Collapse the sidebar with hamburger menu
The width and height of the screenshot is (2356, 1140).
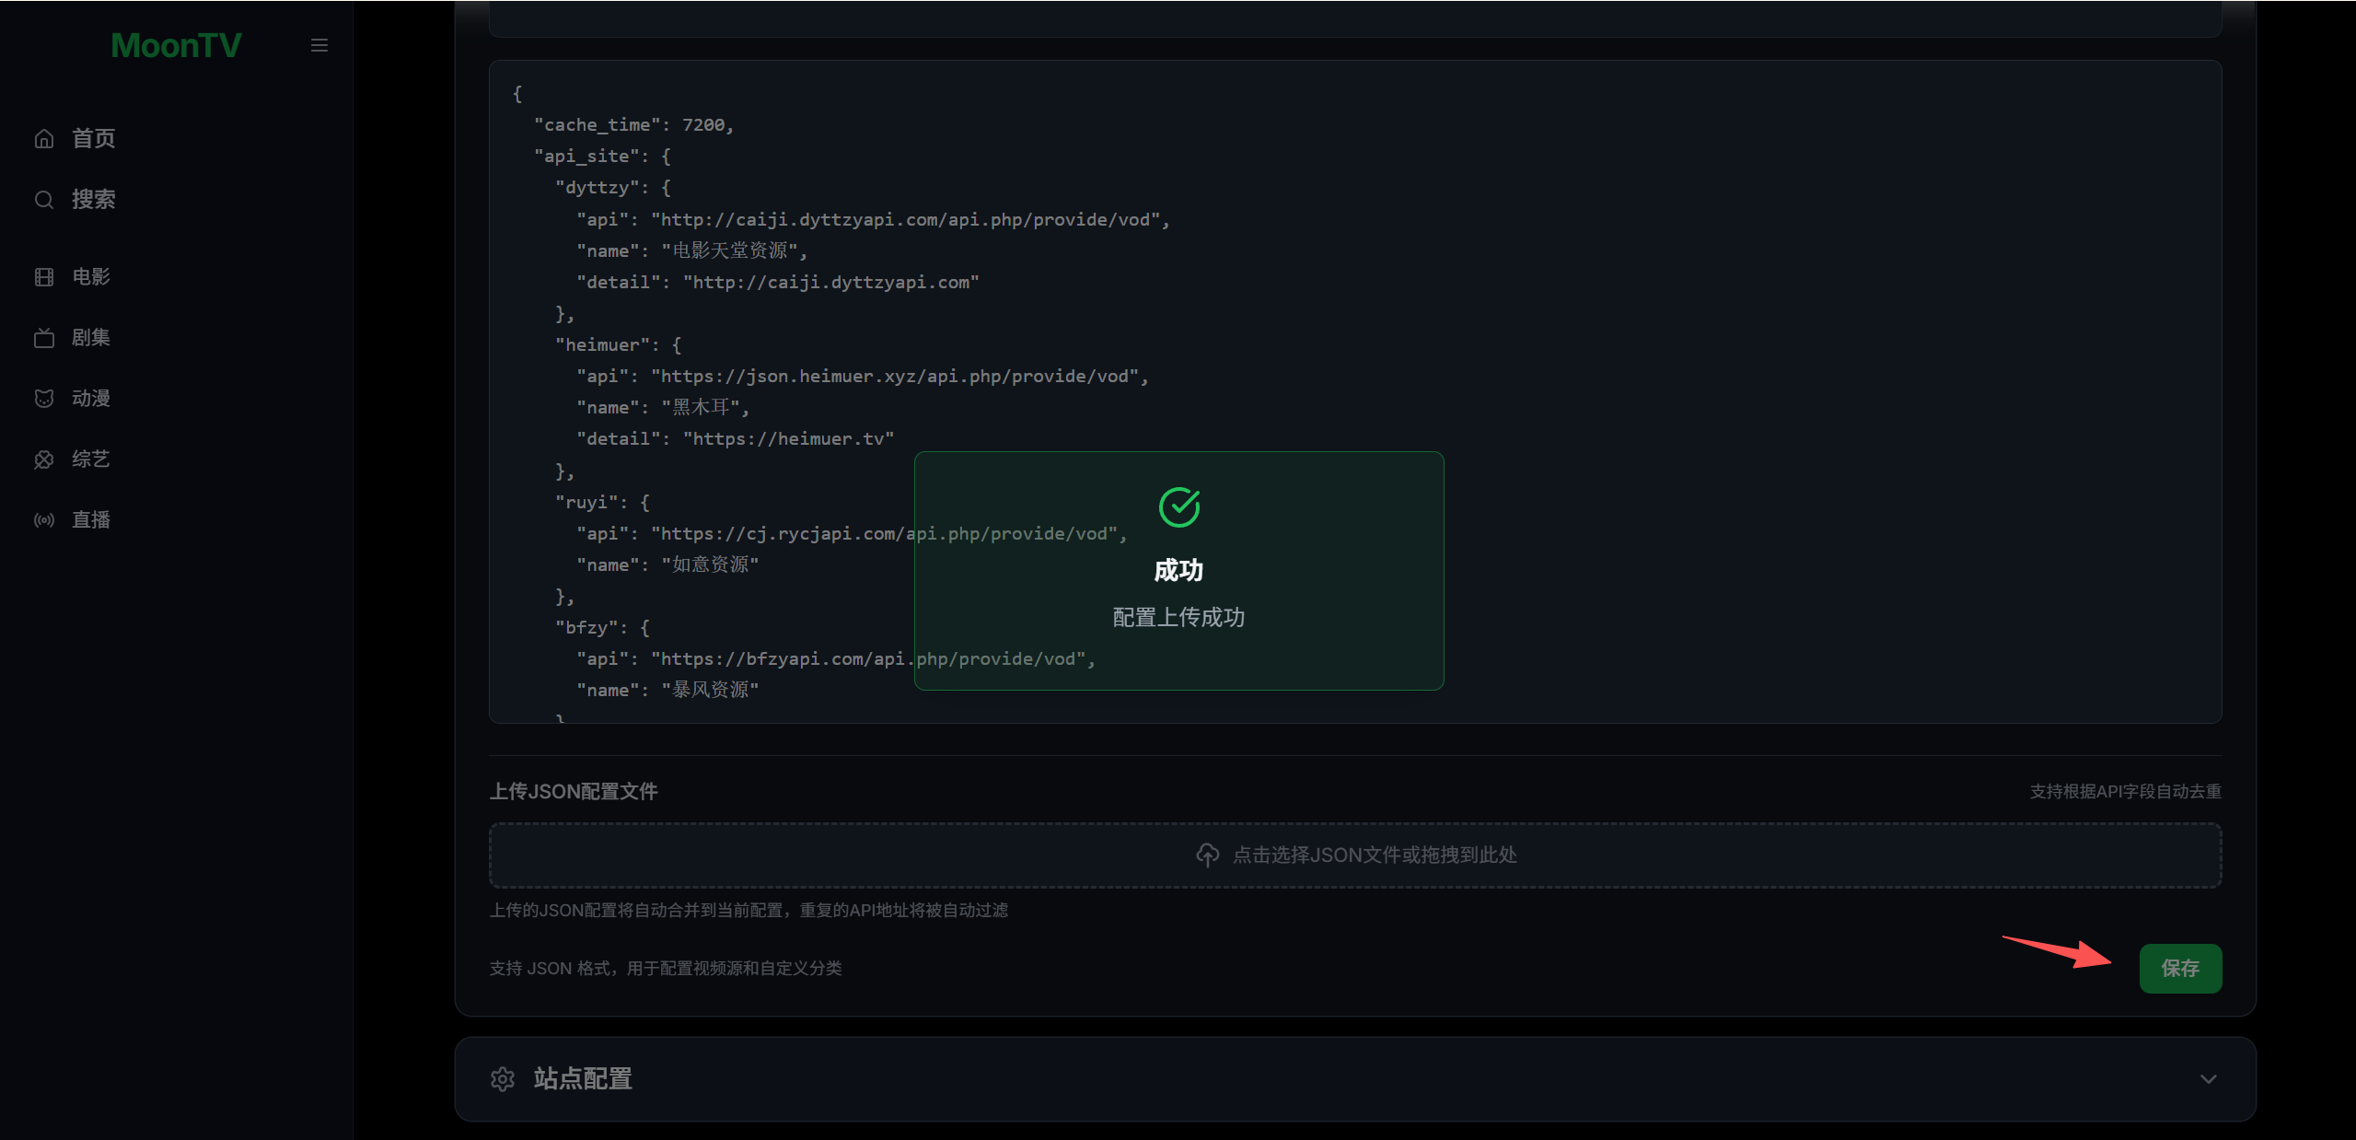[319, 45]
